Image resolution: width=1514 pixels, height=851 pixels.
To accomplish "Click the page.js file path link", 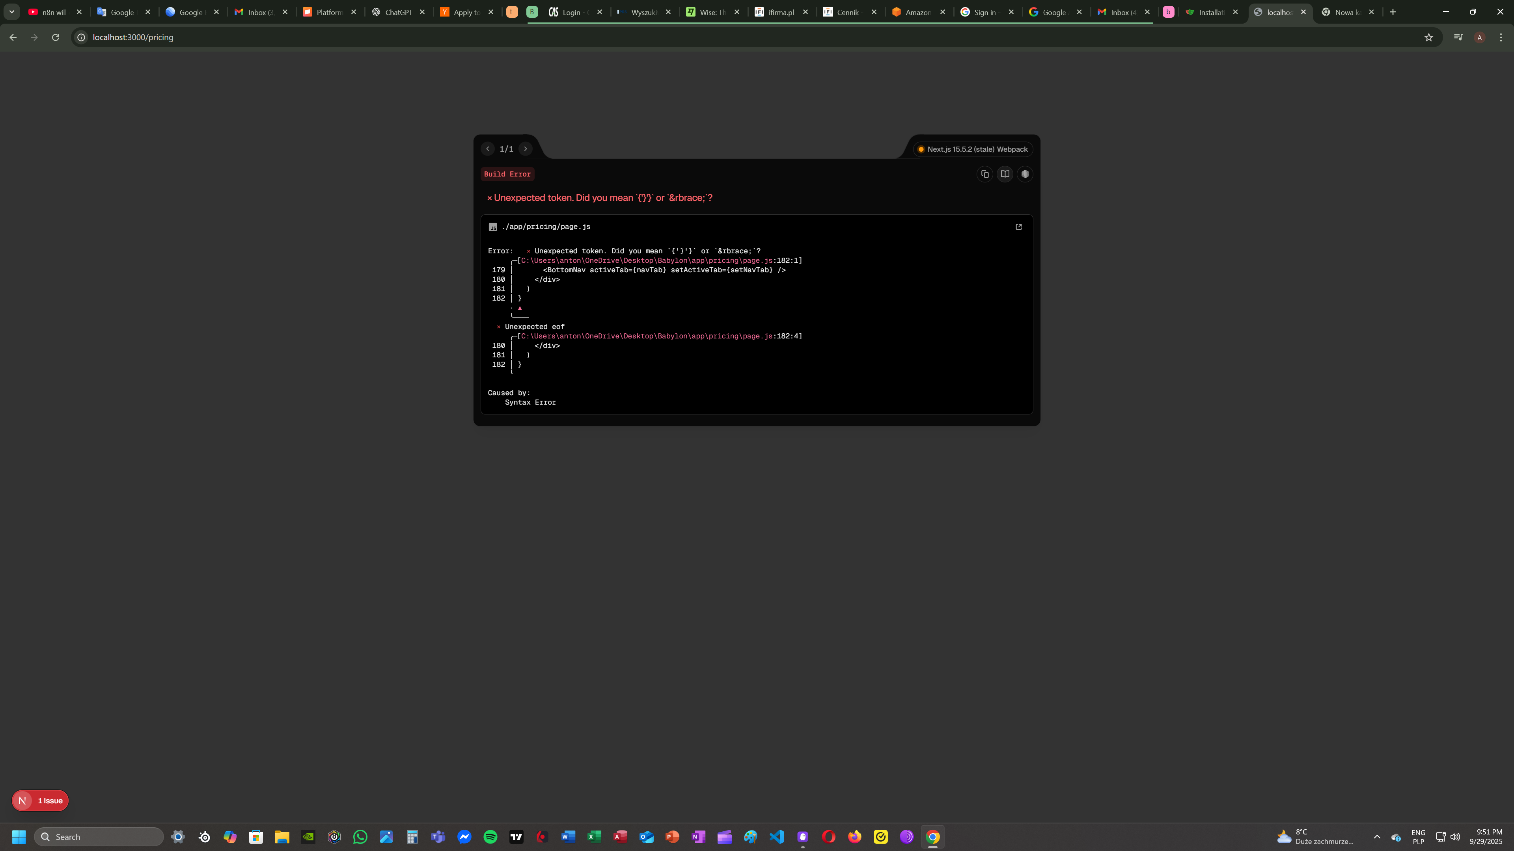I will click(x=545, y=227).
